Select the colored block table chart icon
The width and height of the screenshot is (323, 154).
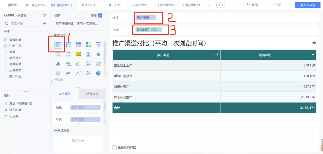click(88, 45)
